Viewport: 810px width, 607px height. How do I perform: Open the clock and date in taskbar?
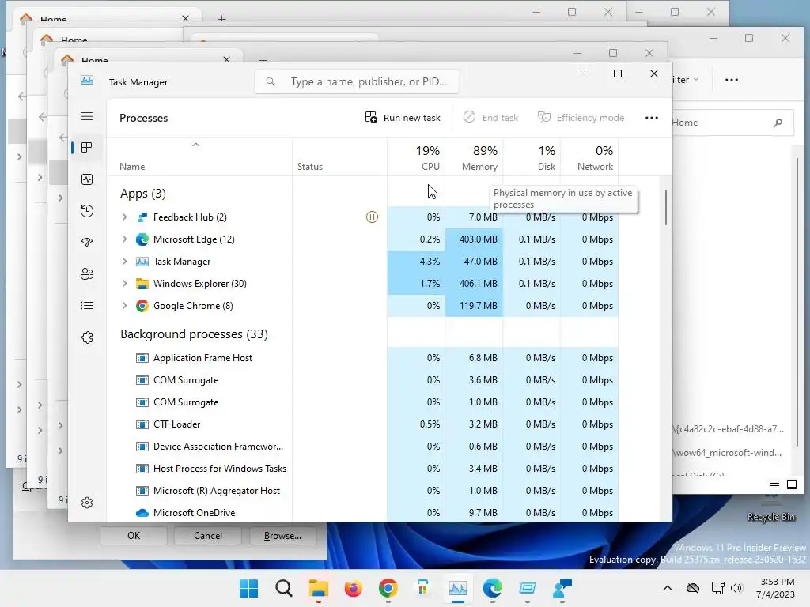(776, 588)
